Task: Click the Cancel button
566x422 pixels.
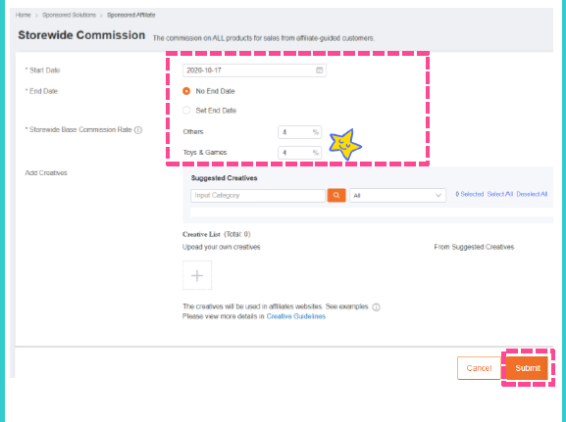Action: (479, 368)
